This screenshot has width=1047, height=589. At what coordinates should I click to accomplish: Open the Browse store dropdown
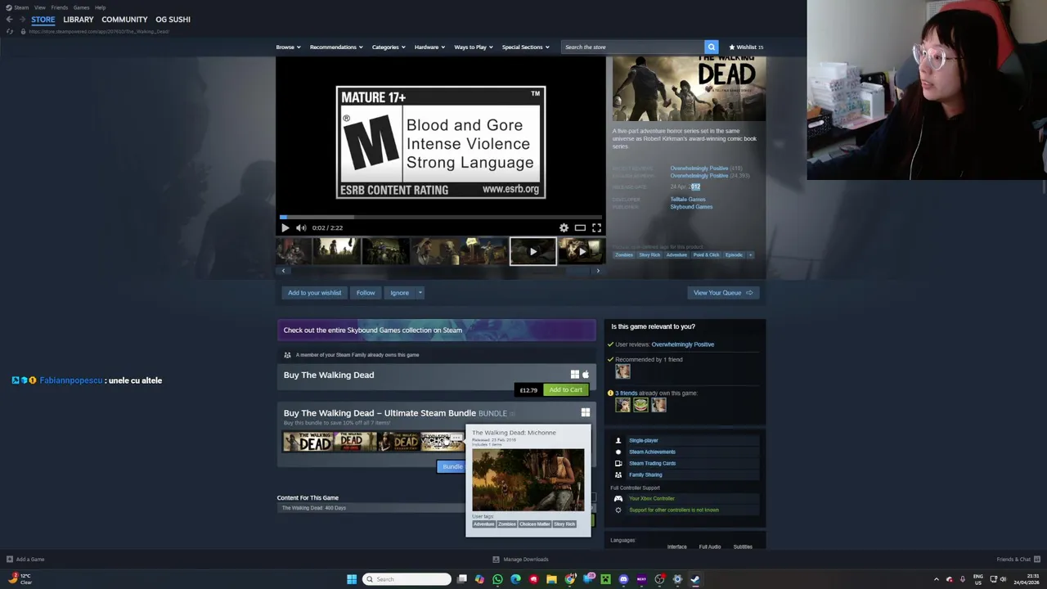click(288, 47)
